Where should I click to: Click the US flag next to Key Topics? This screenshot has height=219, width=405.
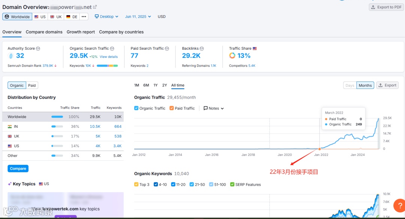click(41, 184)
